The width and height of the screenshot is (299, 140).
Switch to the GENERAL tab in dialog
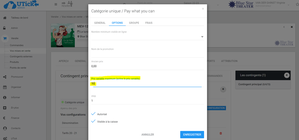click(100, 23)
